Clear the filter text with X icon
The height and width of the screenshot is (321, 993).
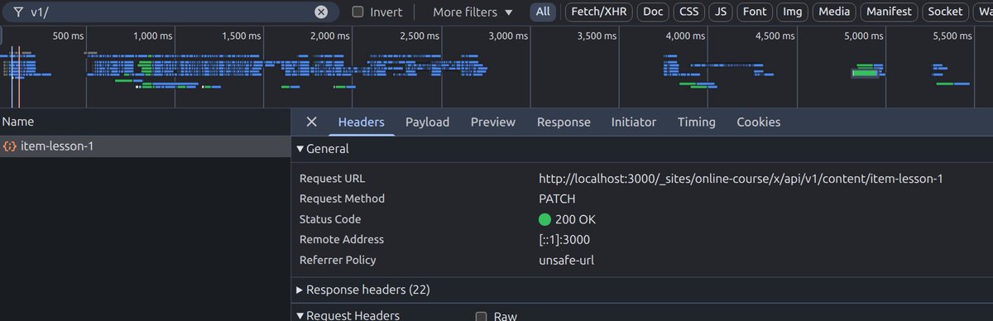coord(321,12)
